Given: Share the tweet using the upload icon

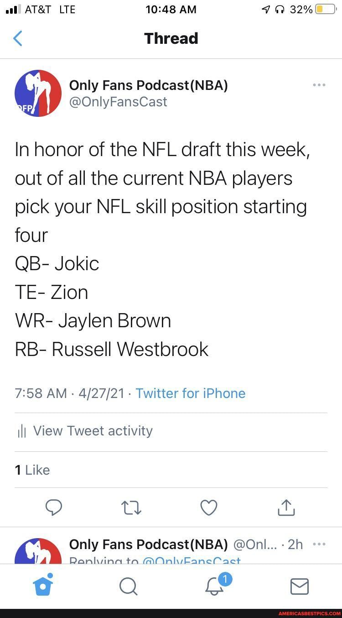Looking at the screenshot, I should coord(286,507).
